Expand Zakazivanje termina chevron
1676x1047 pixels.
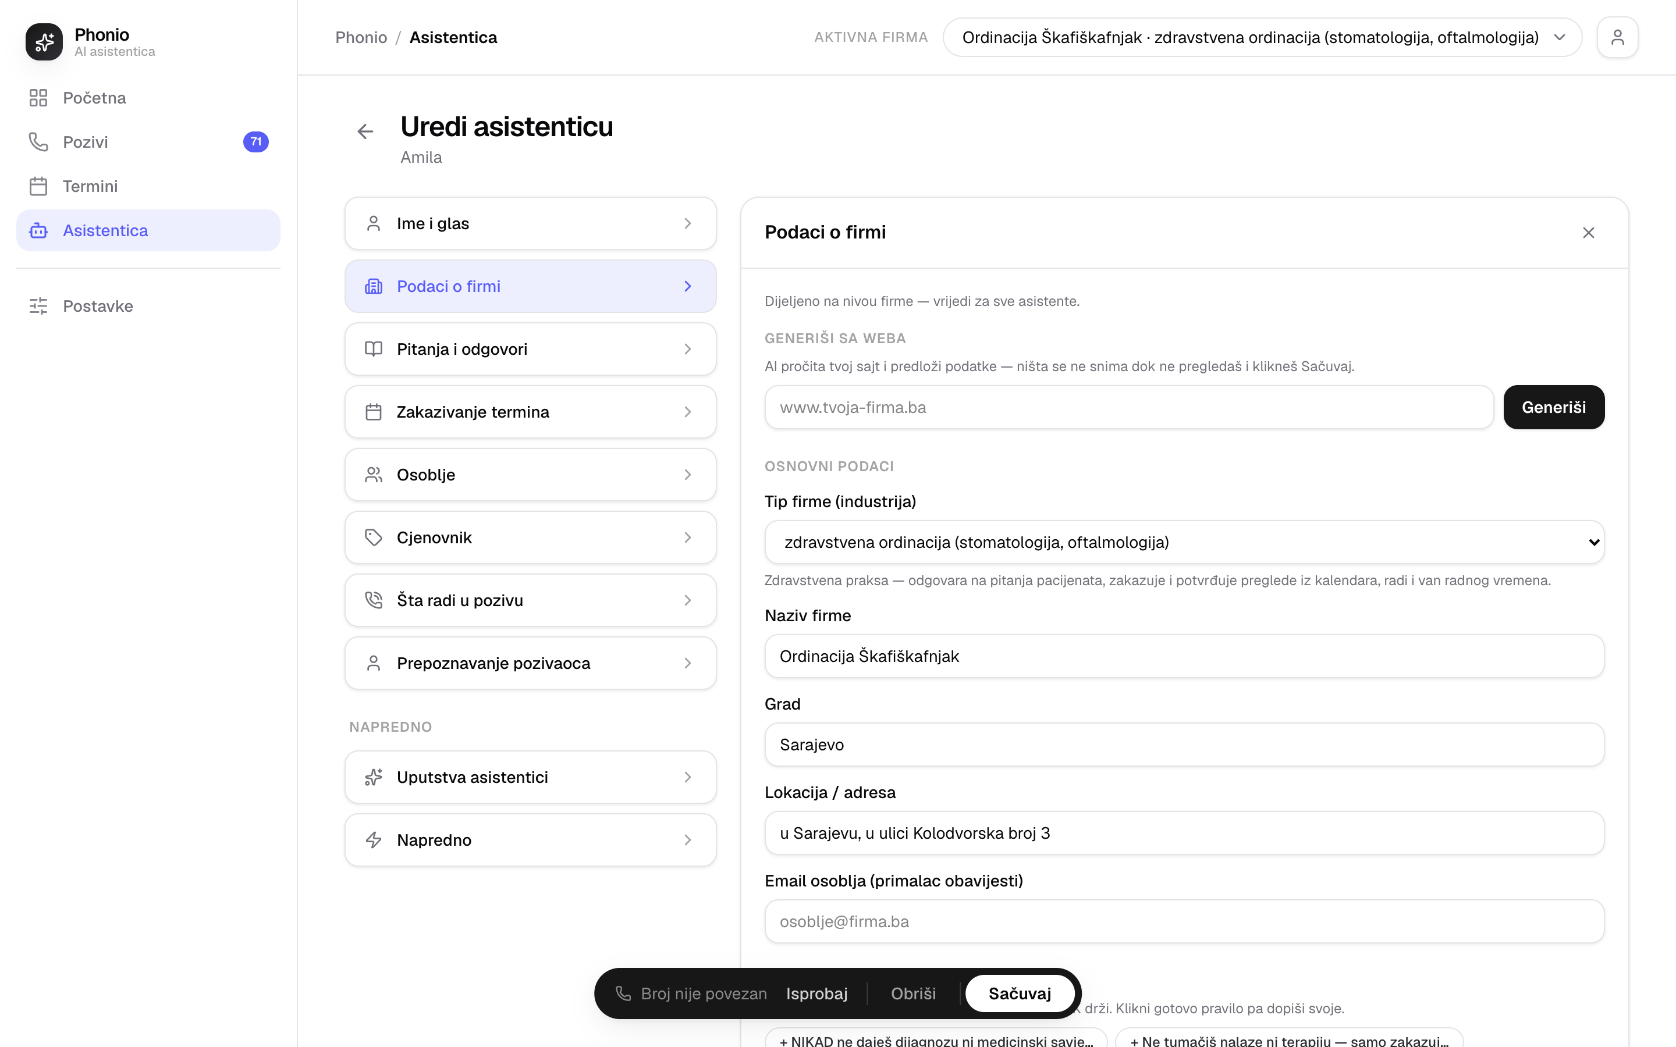(x=688, y=412)
